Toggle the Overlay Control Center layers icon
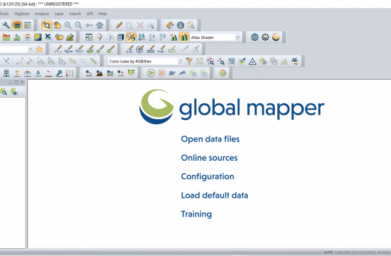 point(16,25)
